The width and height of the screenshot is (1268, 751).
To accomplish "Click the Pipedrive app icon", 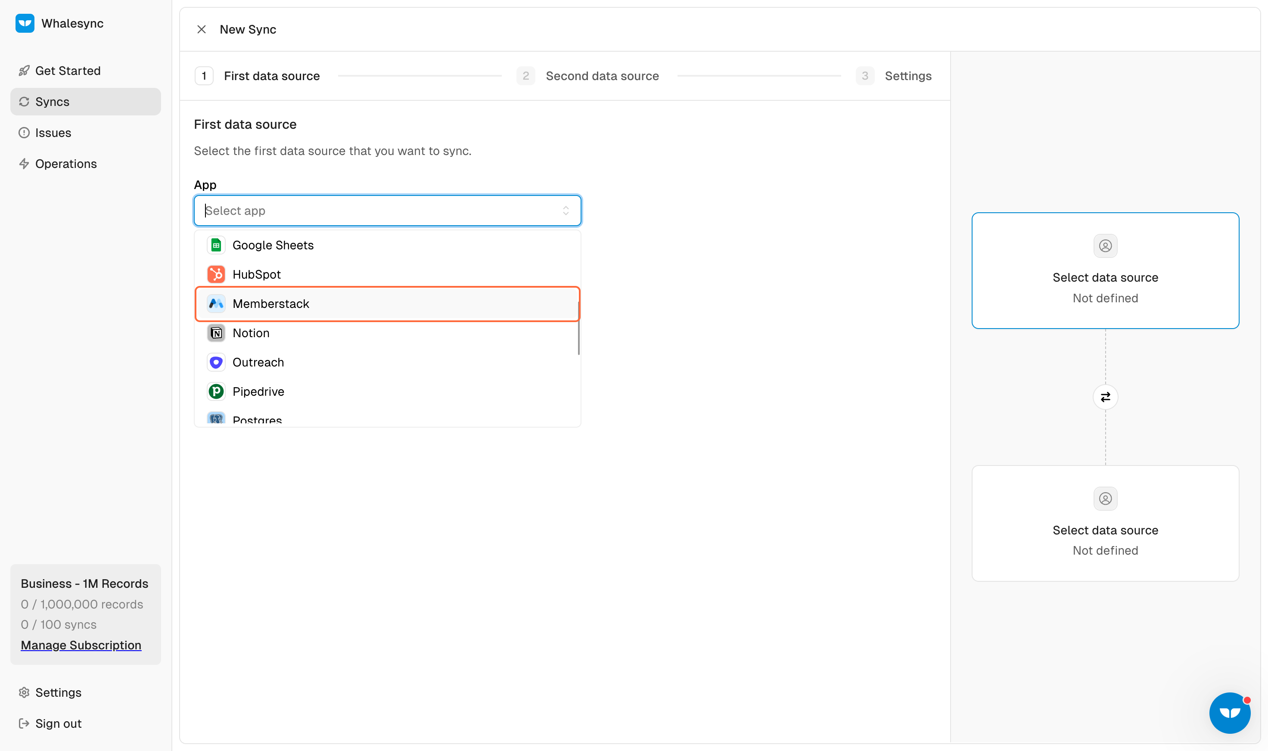I will coord(216,392).
